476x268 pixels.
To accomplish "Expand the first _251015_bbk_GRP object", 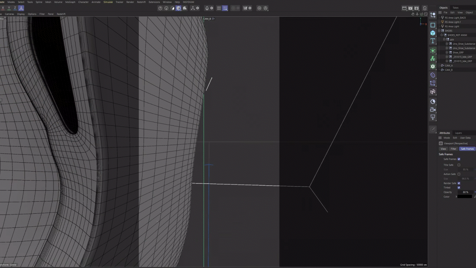I will (x=447, y=57).
